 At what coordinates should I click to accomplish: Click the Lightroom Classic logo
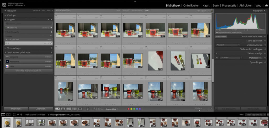click(x=4, y=5)
